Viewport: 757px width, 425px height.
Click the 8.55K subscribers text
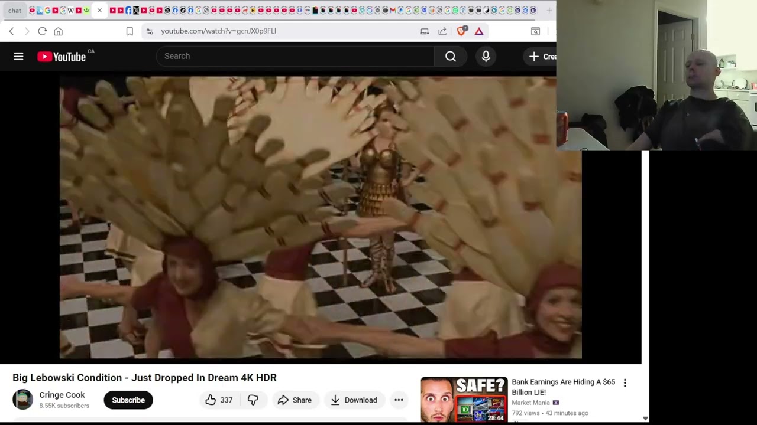[x=64, y=406]
